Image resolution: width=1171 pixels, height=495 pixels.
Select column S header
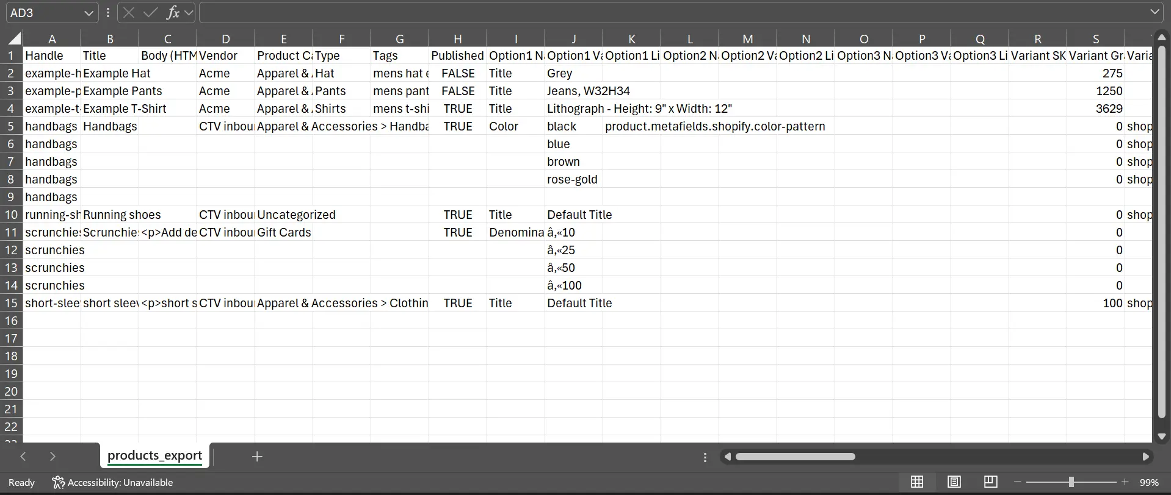click(1096, 39)
